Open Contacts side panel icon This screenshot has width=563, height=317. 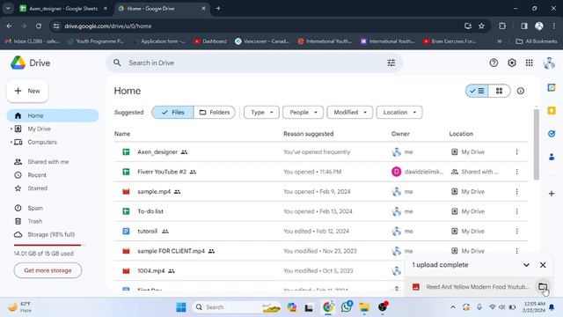tap(552, 157)
